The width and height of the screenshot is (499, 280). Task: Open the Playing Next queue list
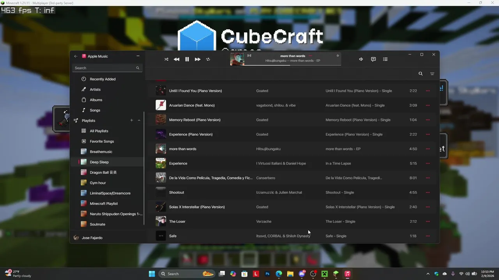tap(385, 59)
